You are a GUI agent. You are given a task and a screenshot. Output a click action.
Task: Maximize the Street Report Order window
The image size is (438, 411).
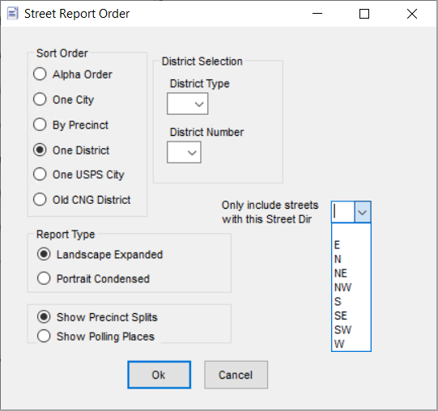click(364, 14)
